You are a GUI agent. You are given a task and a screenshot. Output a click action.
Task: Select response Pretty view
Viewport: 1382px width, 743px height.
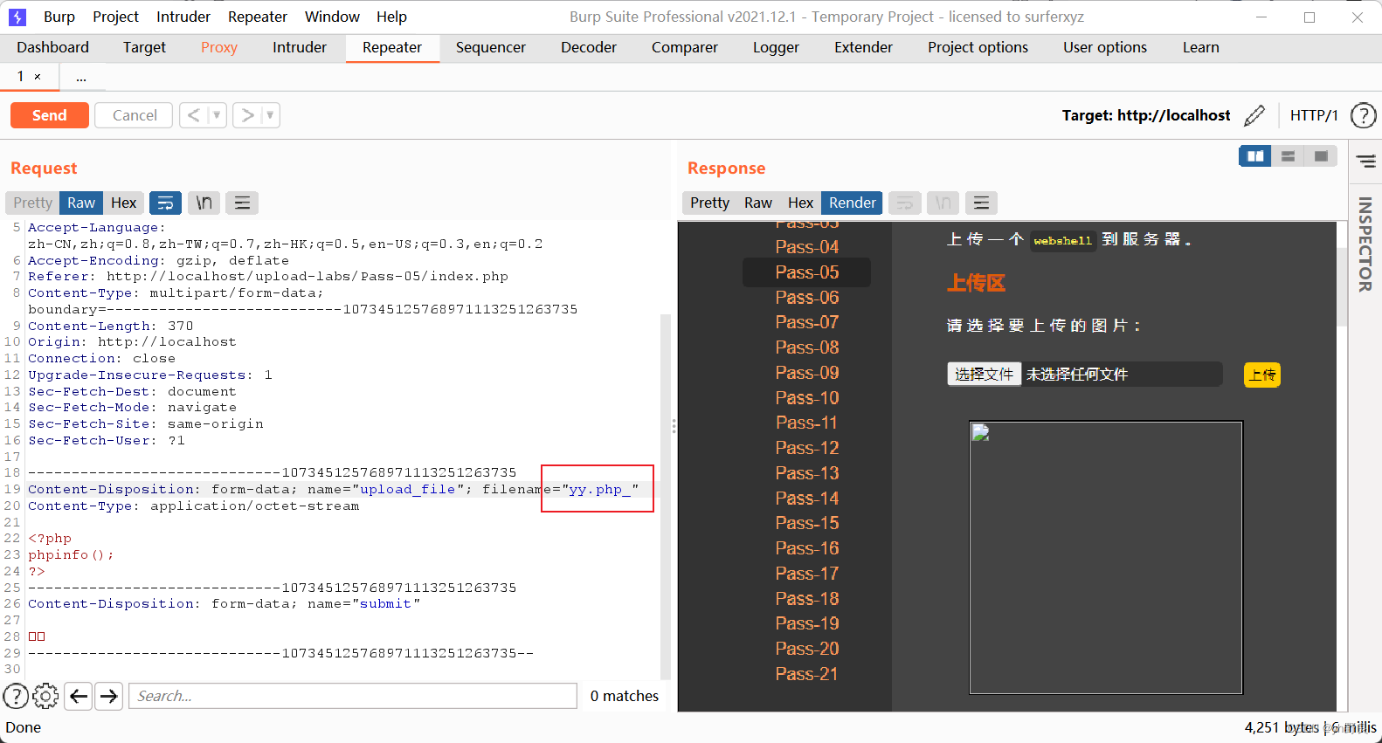coord(709,203)
